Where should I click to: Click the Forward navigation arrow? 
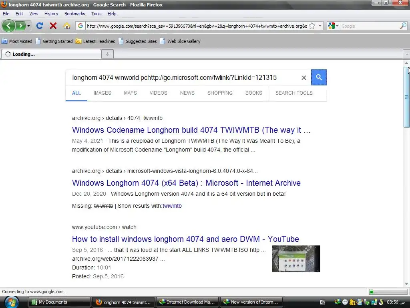[x=21, y=26]
